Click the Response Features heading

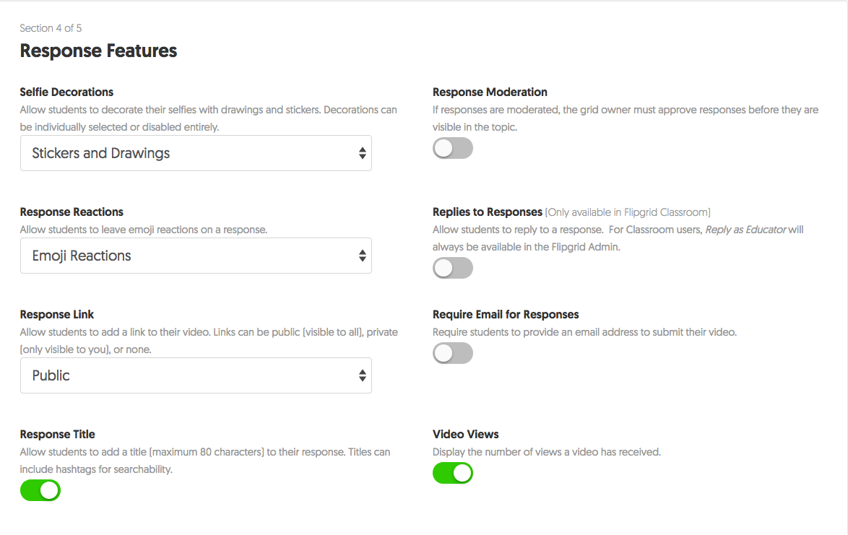point(98,51)
